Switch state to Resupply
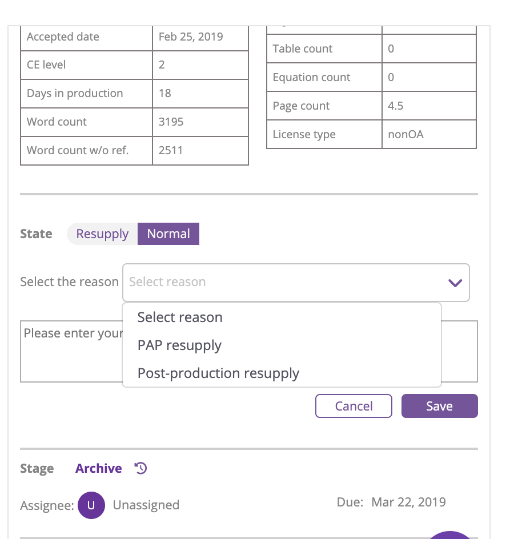 [102, 234]
